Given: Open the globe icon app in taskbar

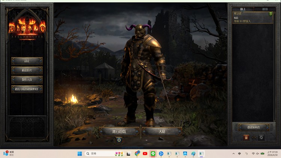Looking at the screenshot, I should [x=193, y=154].
